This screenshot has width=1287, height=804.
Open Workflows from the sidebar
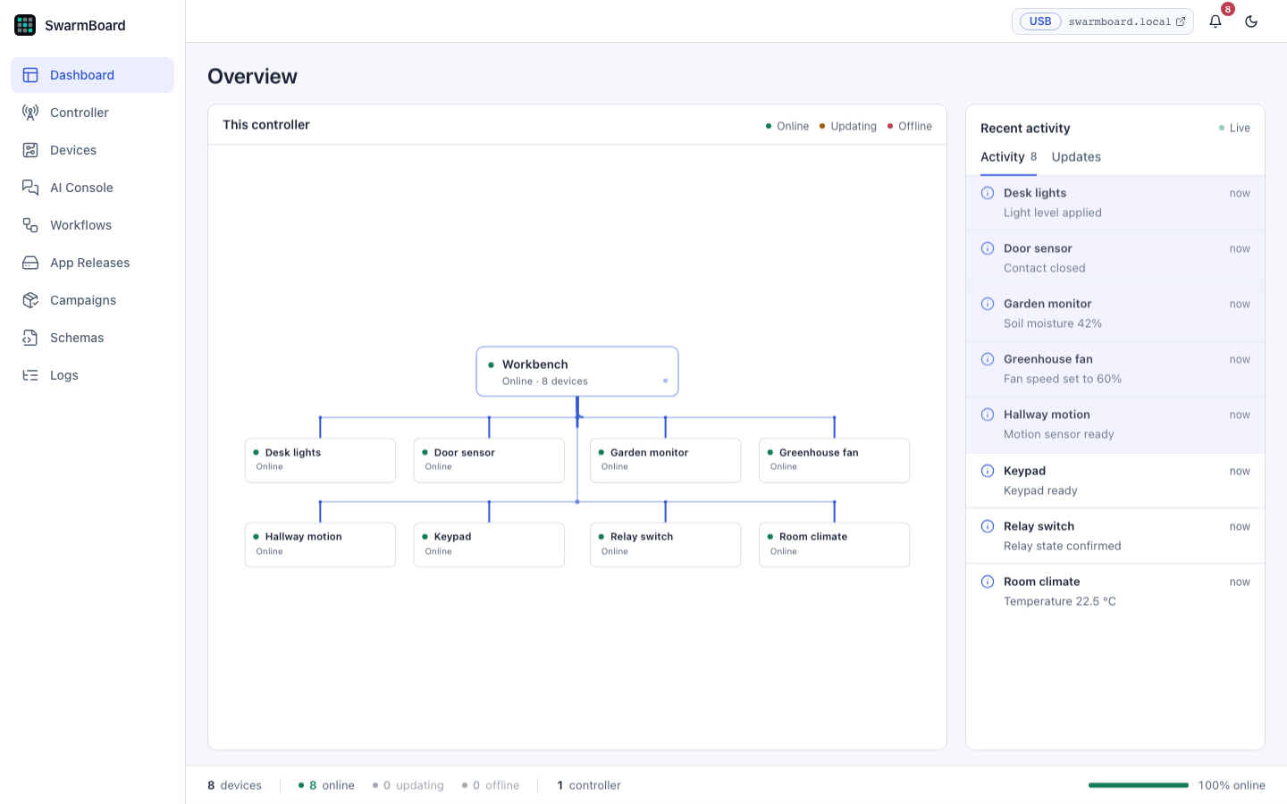pos(92,225)
